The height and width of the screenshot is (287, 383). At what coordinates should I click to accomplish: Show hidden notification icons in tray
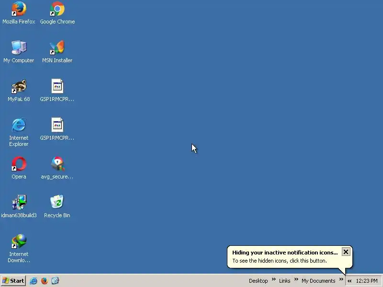pyautogui.click(x=349, y=281)
